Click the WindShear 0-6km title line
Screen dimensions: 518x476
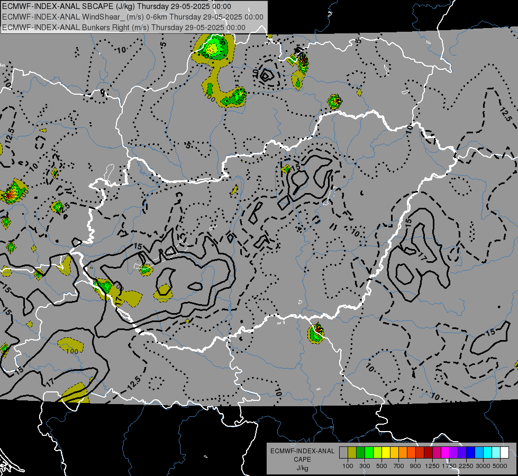click(x=132, y=17)
